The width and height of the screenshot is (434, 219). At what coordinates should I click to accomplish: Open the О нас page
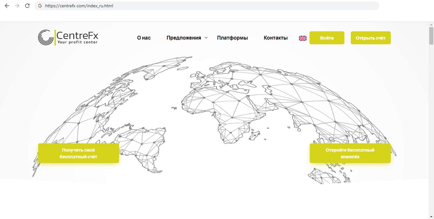coord(144,38)
